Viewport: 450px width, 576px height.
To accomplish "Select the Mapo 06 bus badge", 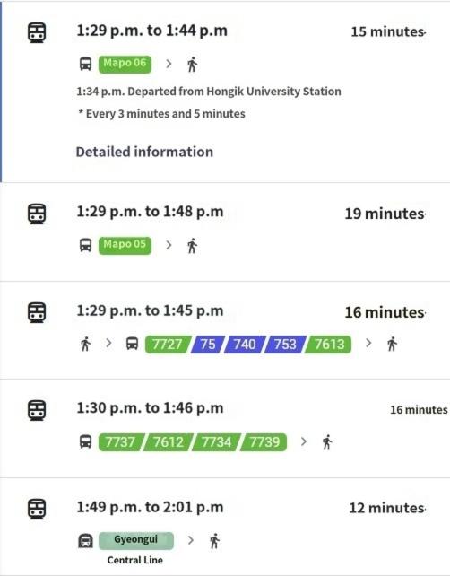I will coord(125,64).
